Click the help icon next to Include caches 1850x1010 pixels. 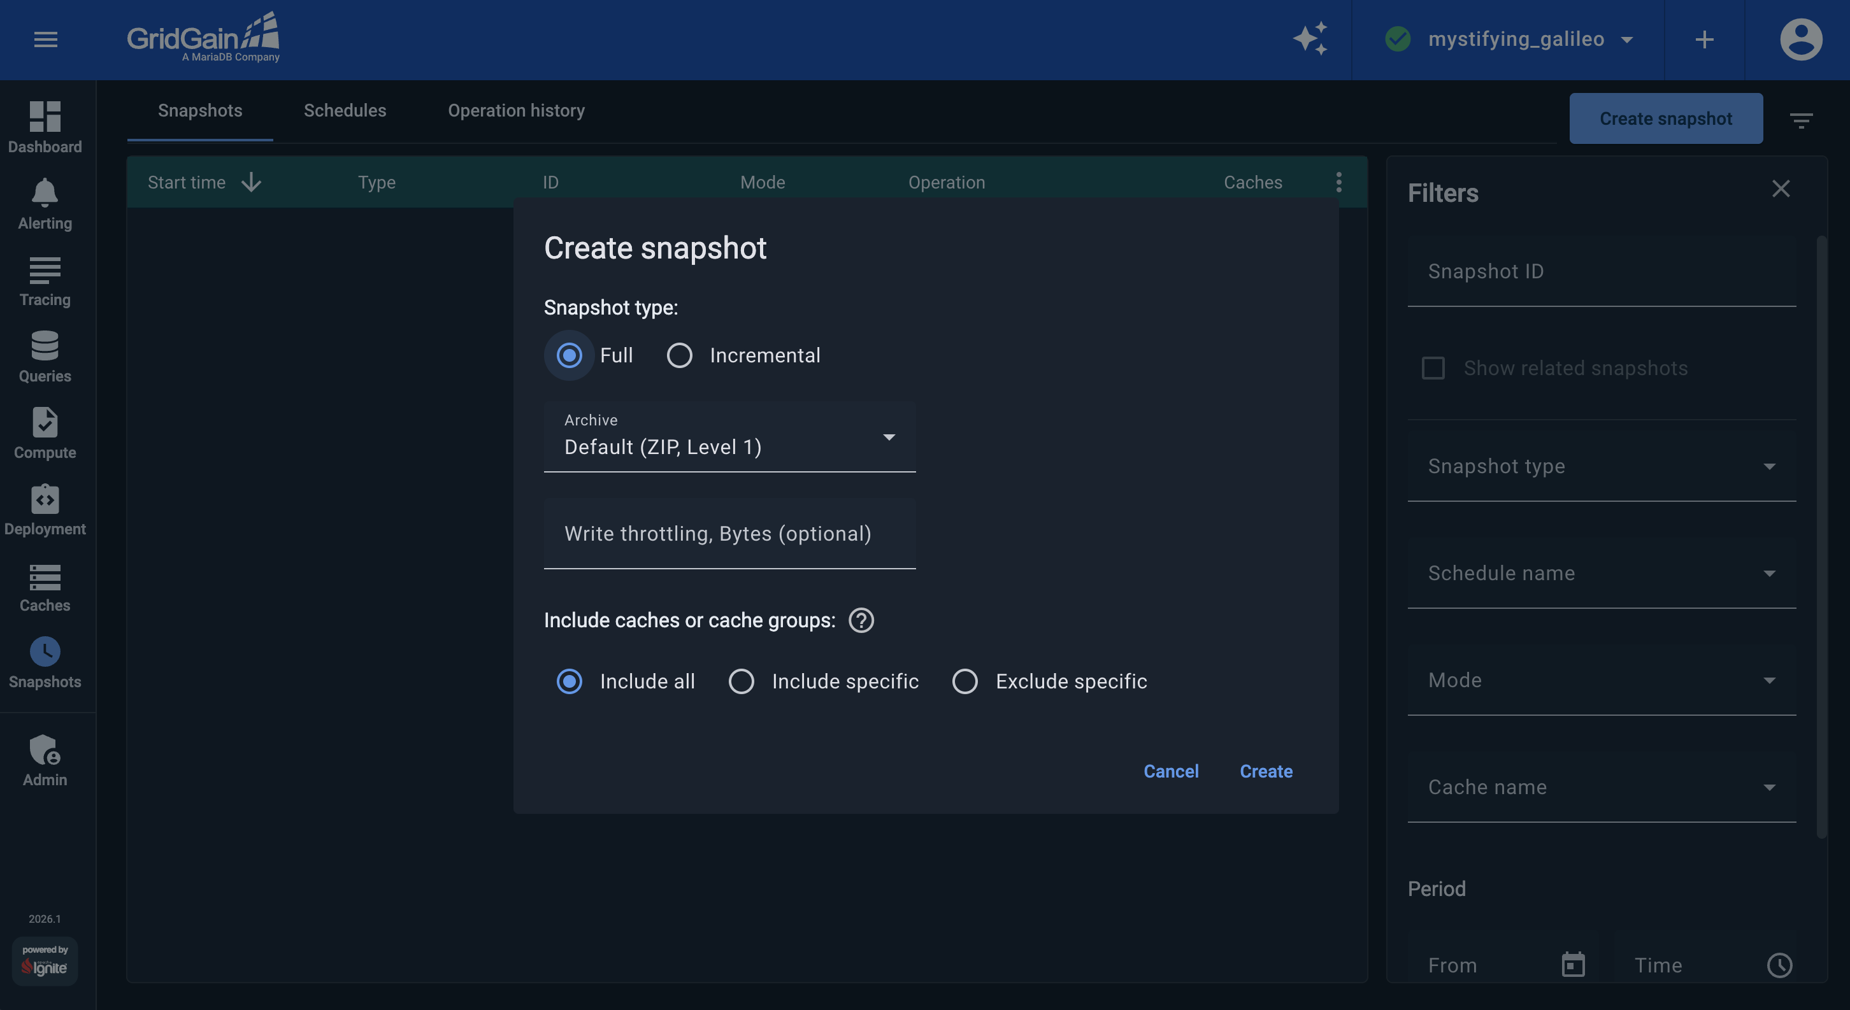coord(861,620)
